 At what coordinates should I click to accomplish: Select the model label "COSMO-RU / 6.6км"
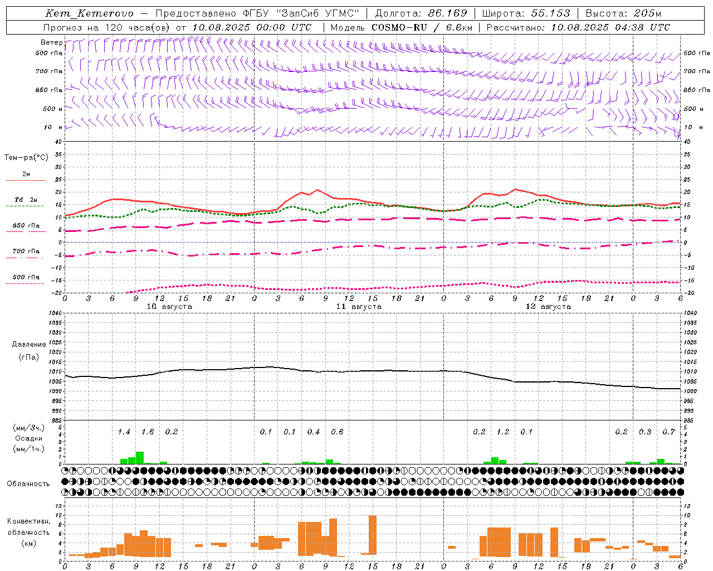click(x=422, y=27)
